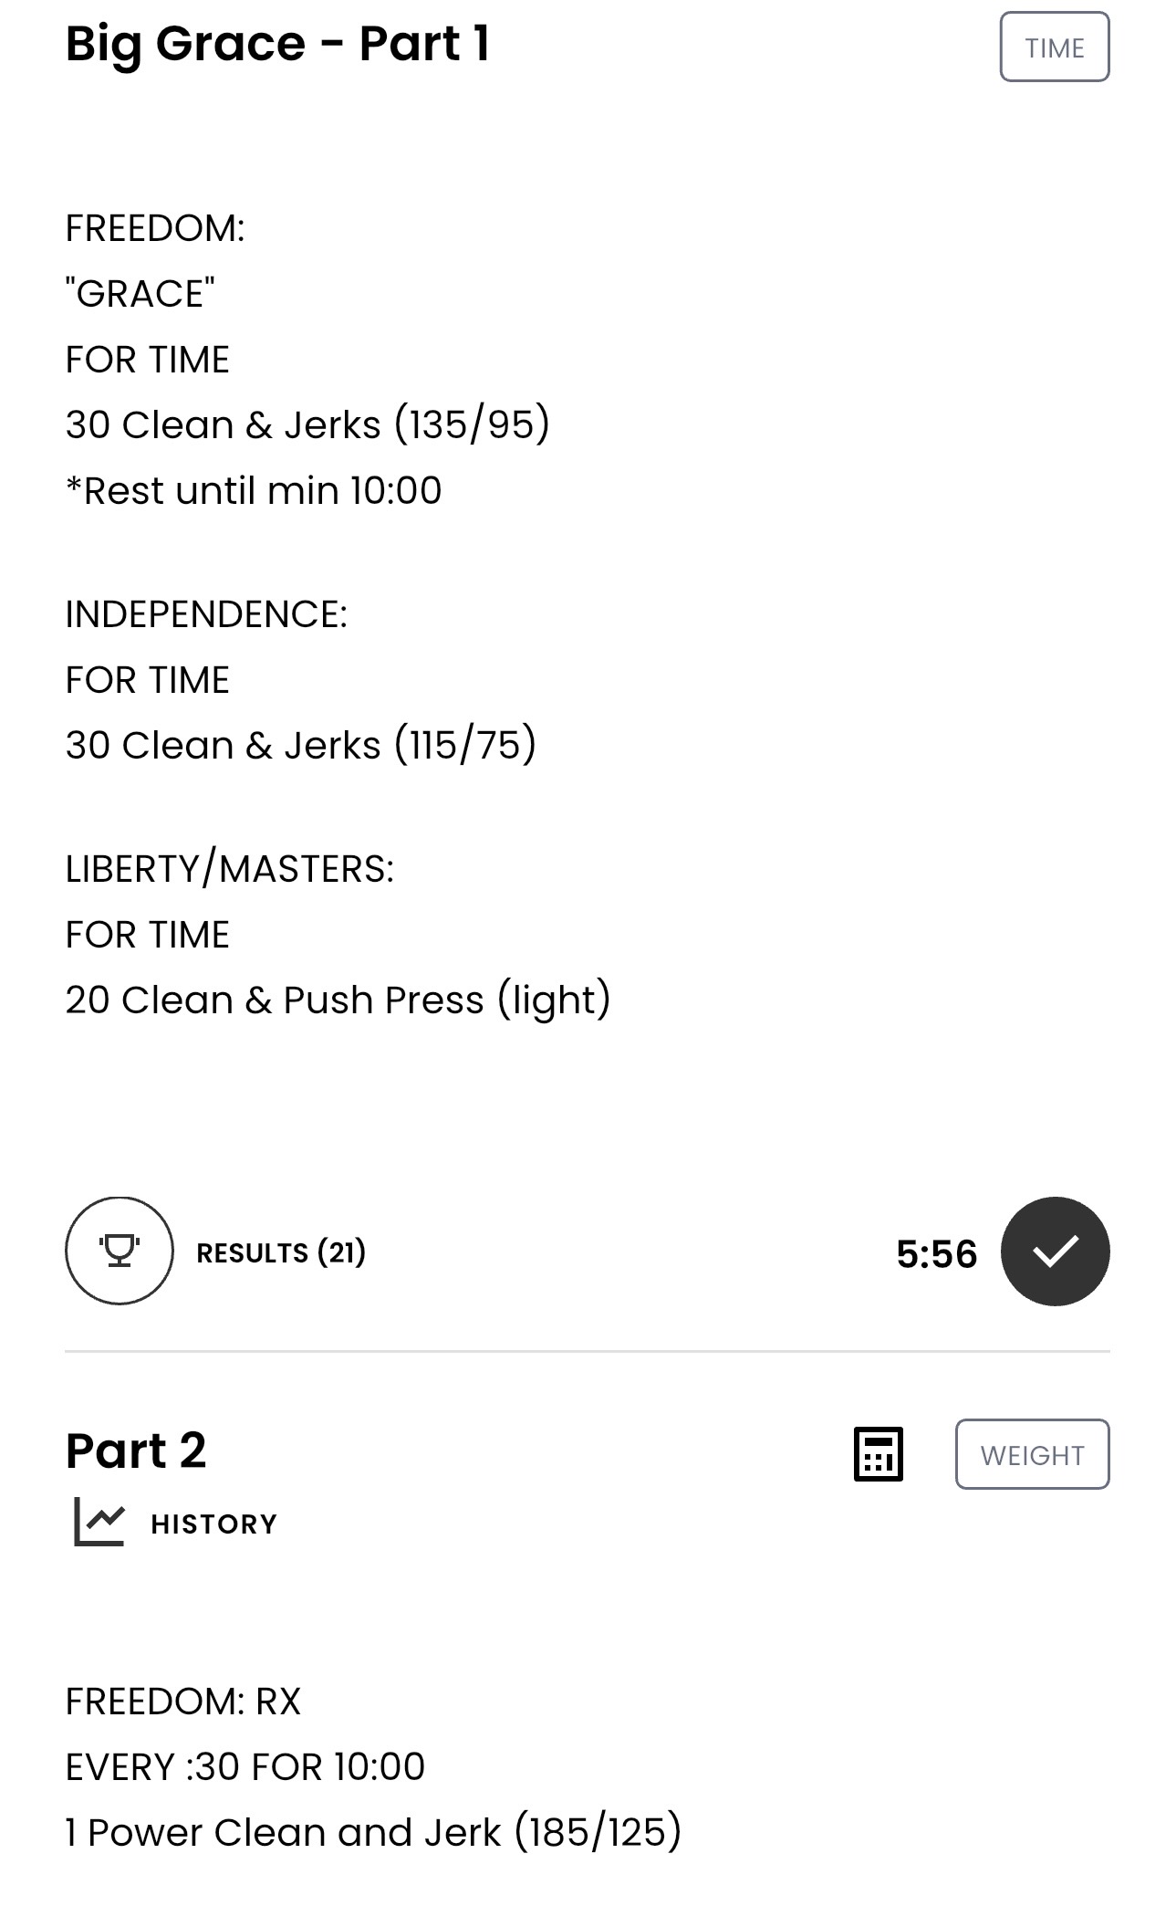Image resolution: width=1176 pixels, height=1906 pixels.
Task: Tap the 30 Clean & Jerks (135/95) line
Action: tap(307, 424)
